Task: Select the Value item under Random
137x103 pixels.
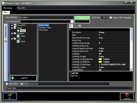Action: (23, 36)
